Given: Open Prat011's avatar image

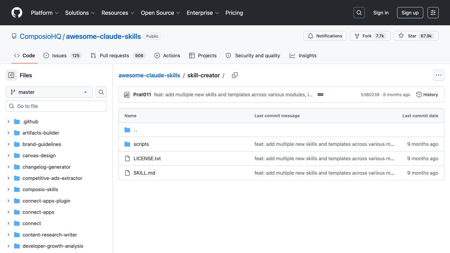Looking at the screenshot, I should 127,95.
